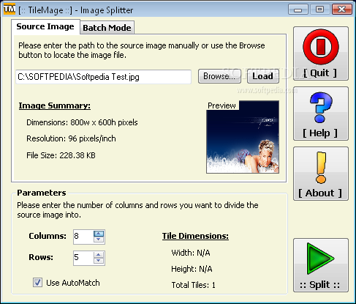
Task: Click the red Quit button
Action: 321,53
